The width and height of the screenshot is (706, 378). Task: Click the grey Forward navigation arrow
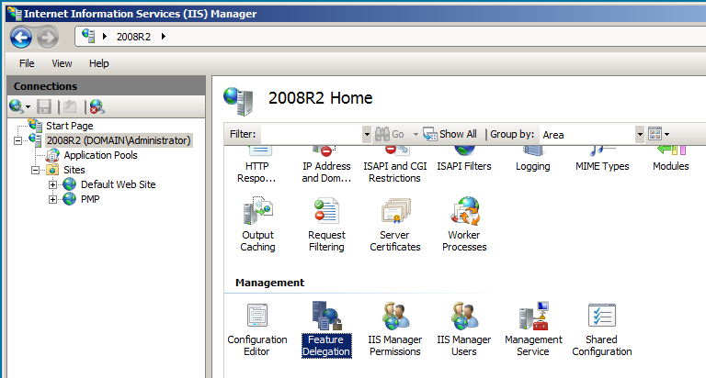[48, 38]
